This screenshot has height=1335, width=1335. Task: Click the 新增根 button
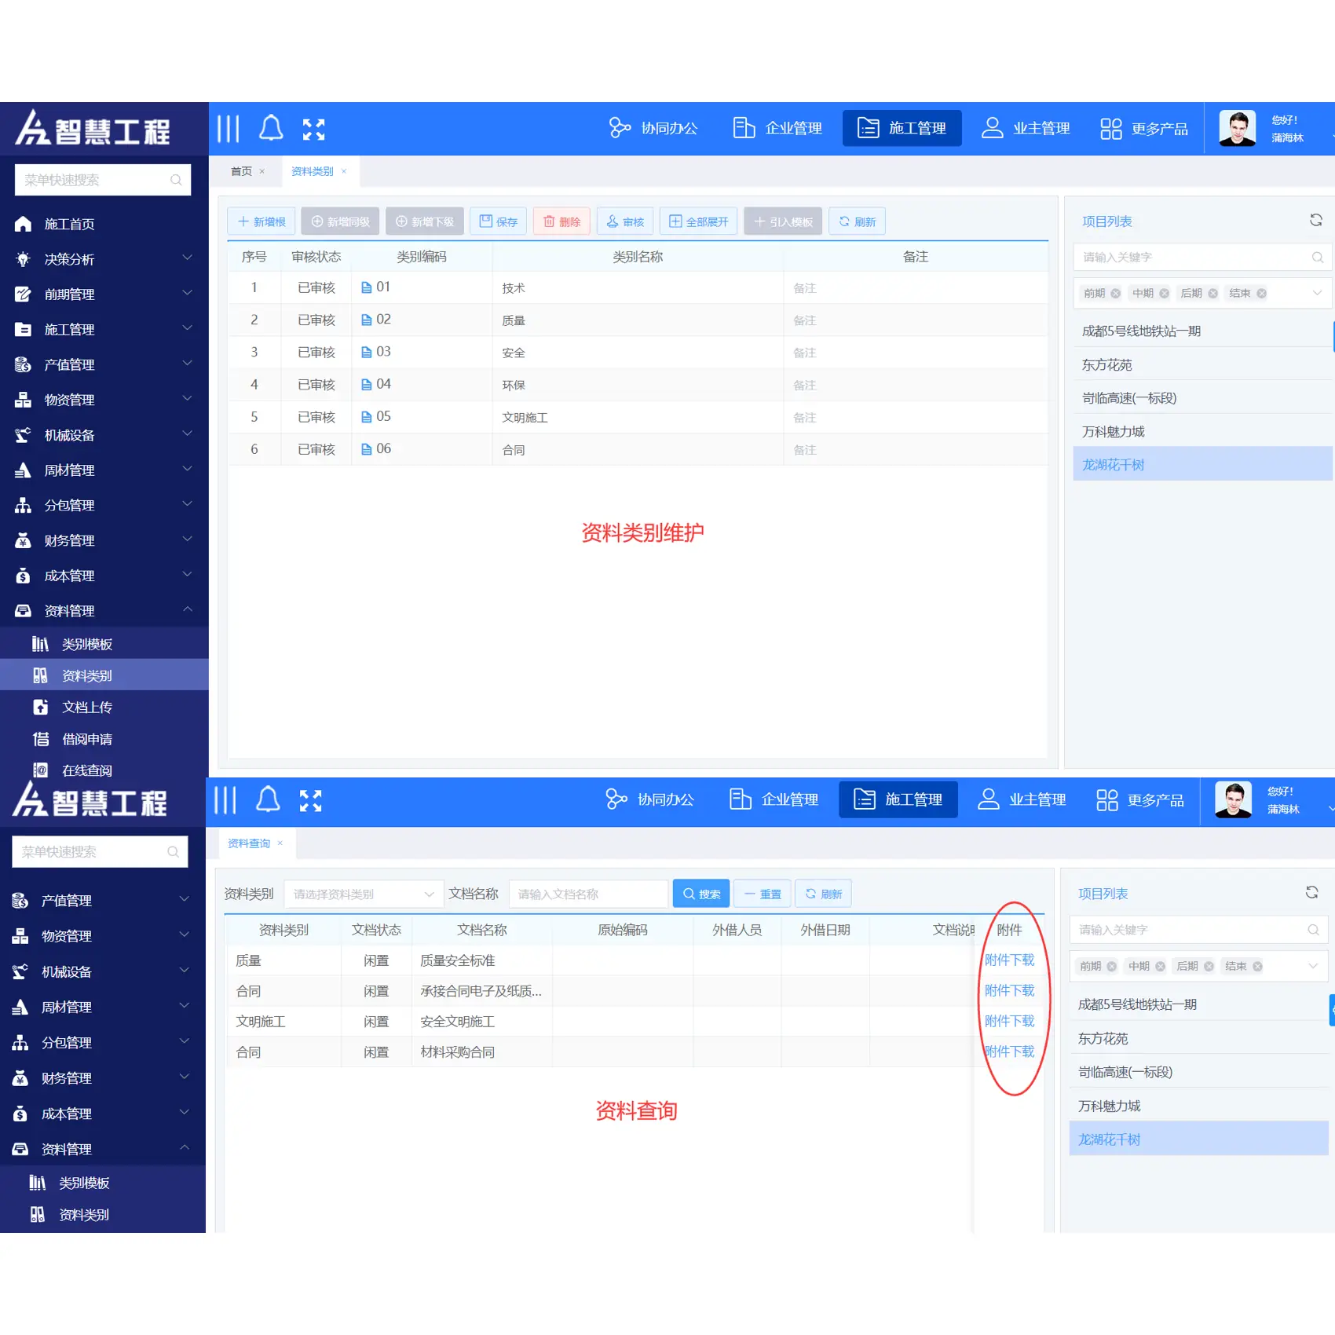262,221
